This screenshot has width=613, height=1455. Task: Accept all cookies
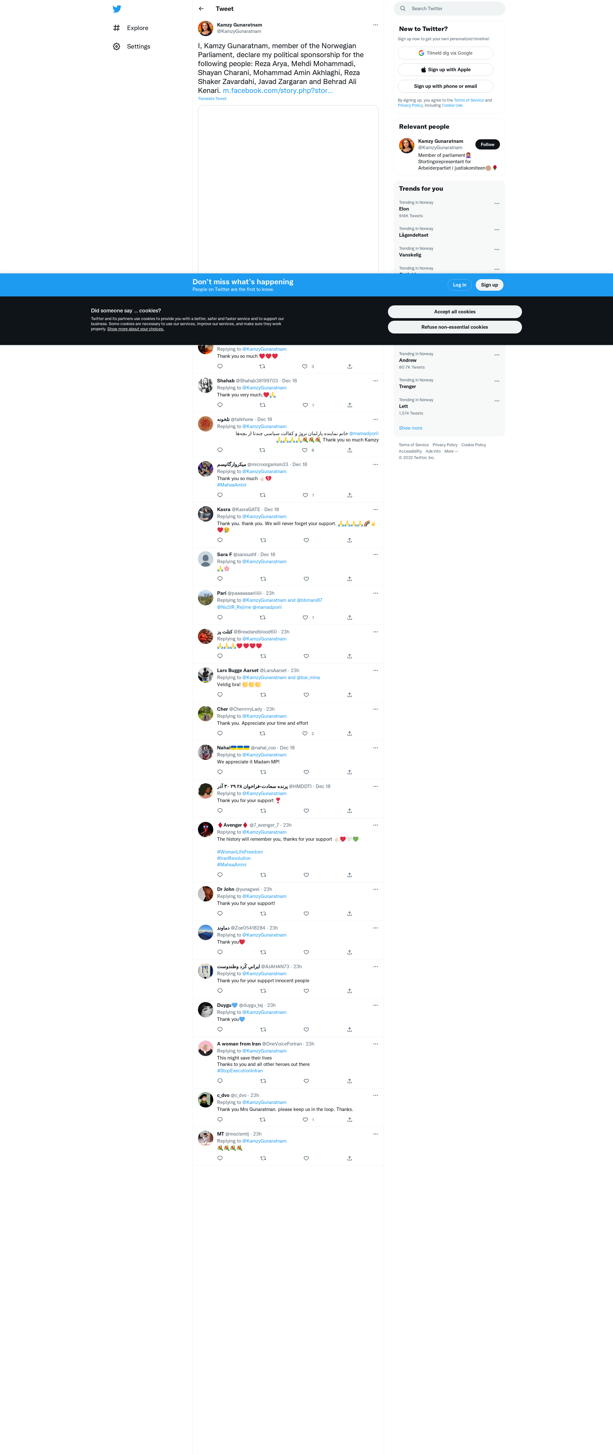454,312
